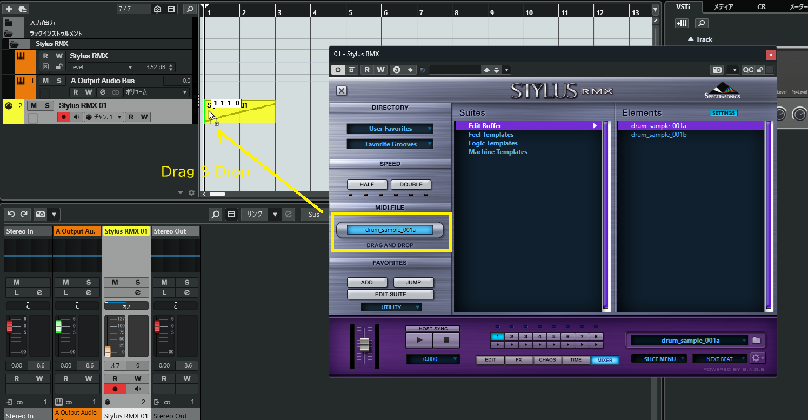Screen dimensions: 808x420
Task: Open Favorite Grooves dropdown
Action: 390,144
